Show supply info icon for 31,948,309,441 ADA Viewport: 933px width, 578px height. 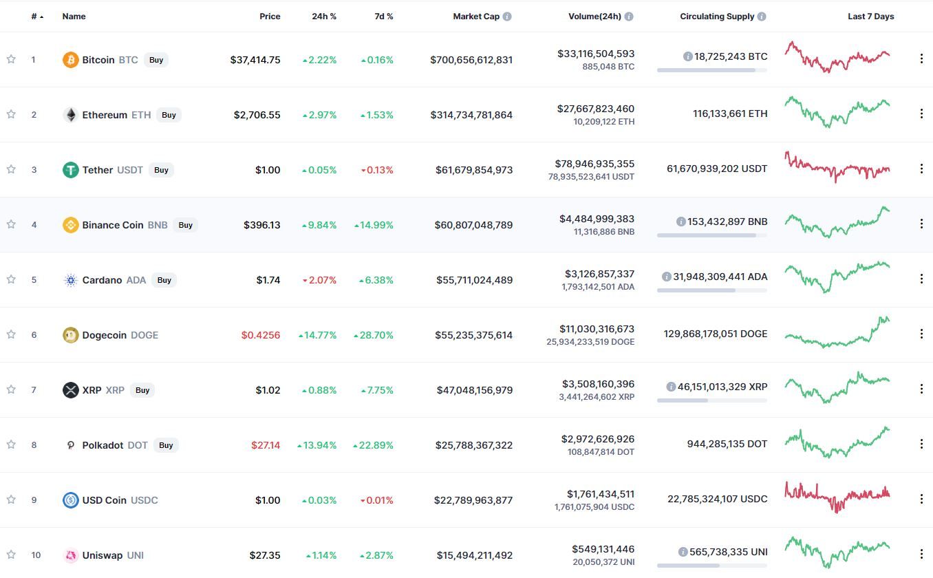667,277
